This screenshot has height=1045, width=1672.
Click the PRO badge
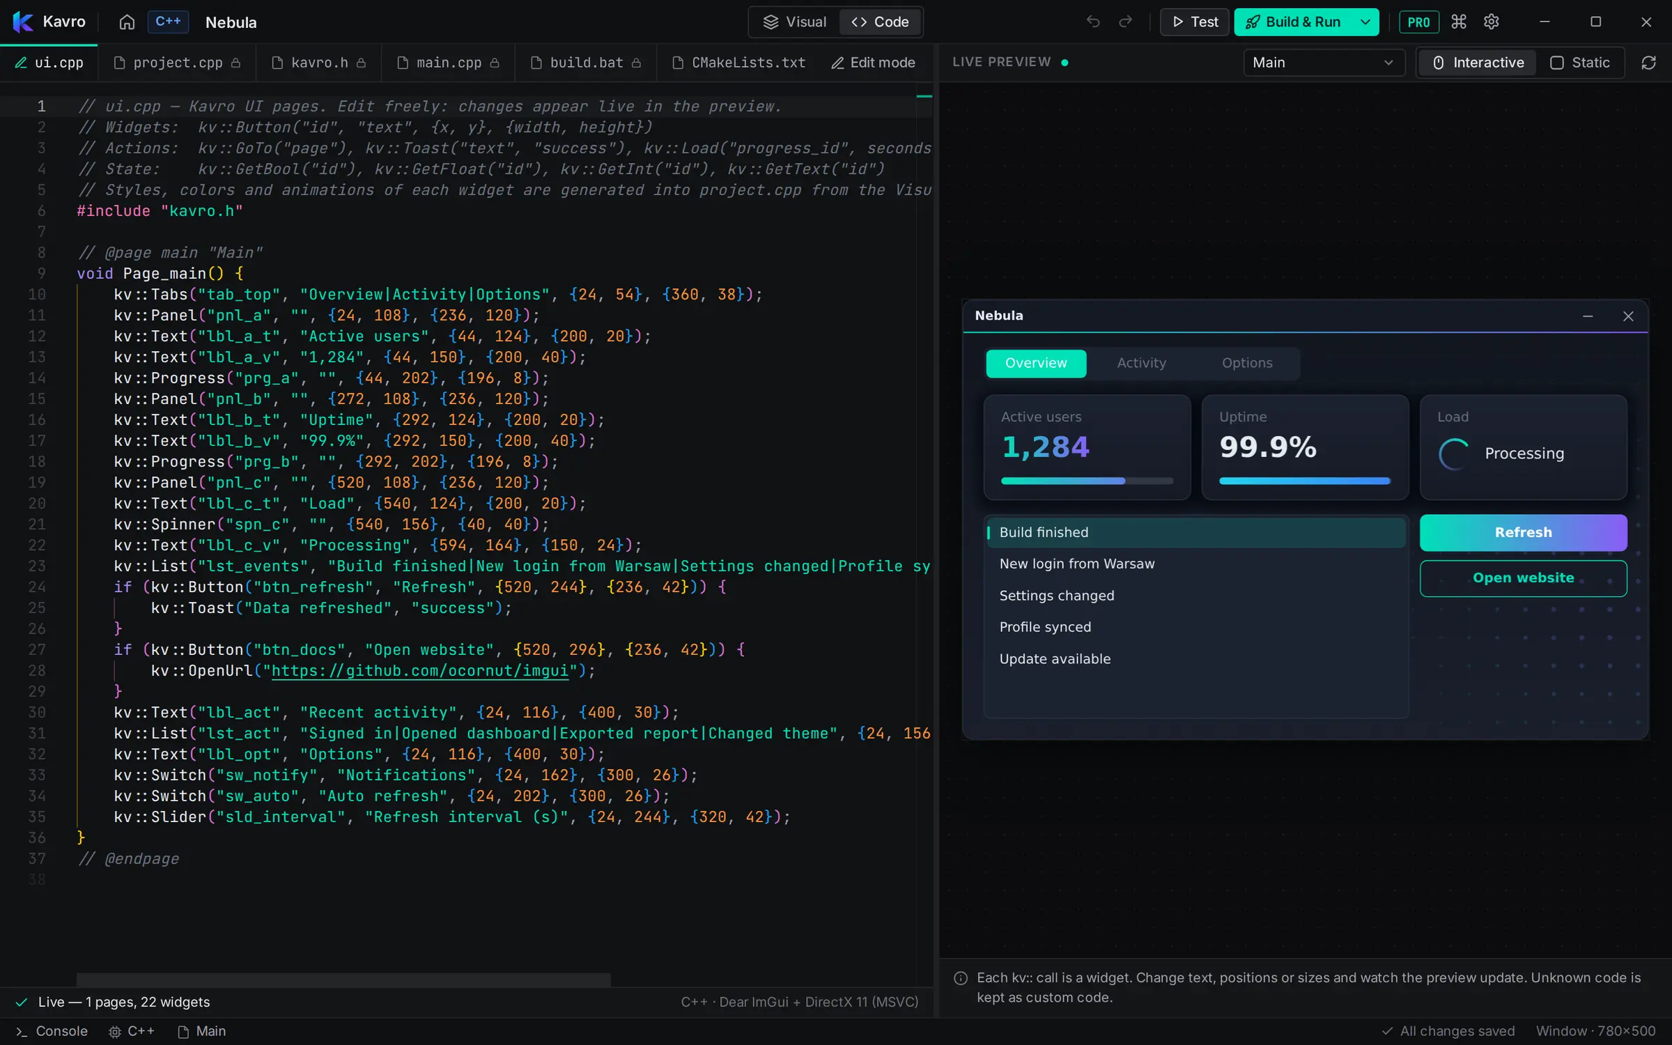click(x=1418, y=22)
